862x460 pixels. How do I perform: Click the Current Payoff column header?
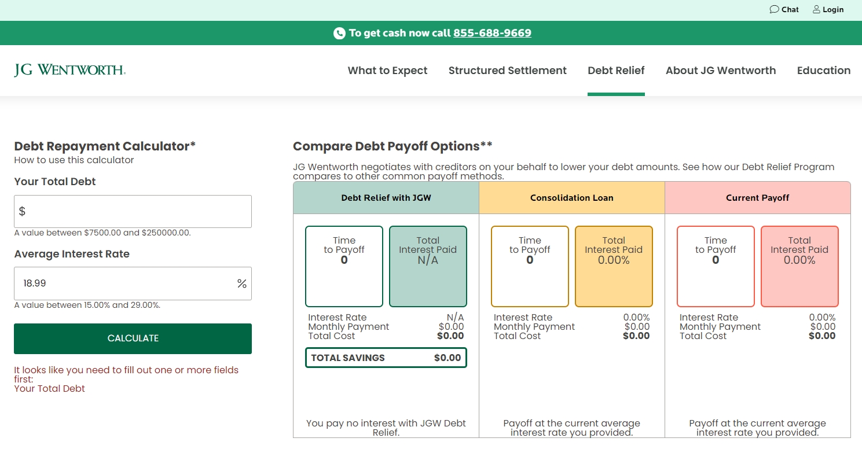click(757, 197)
